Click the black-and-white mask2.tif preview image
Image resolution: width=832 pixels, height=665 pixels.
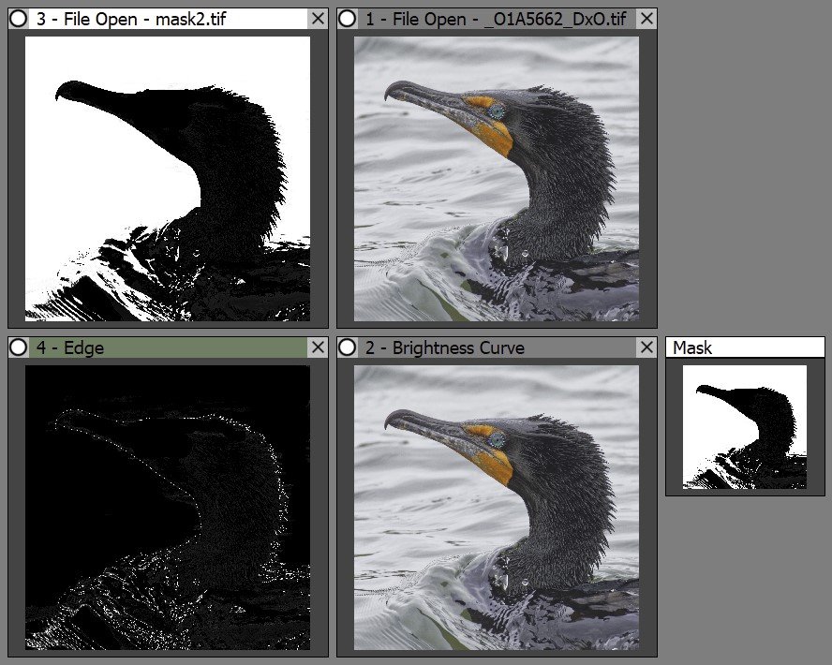167,179
